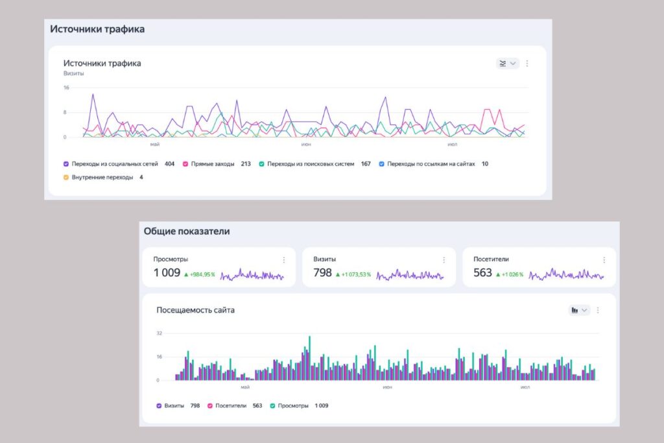Toggle Просмотры series in Посещаемость сайта legend
Screen dimensions: 664x443
coord(272,406)
